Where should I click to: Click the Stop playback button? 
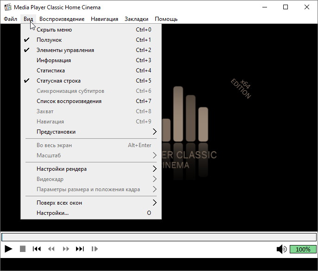23,249
